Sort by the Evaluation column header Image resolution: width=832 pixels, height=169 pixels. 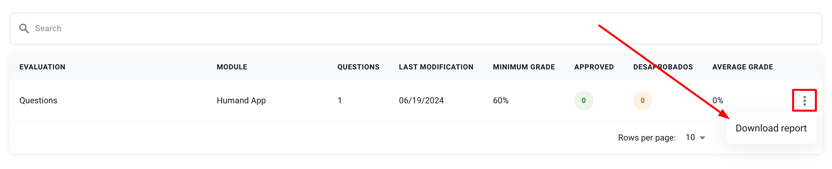pos(42,67)
